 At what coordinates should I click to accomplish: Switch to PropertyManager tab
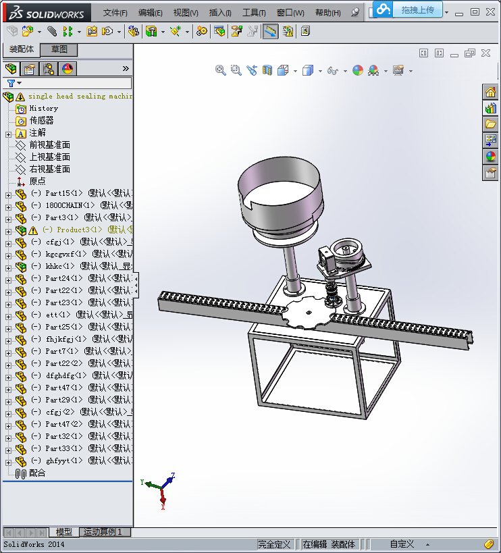coord(30,69)
